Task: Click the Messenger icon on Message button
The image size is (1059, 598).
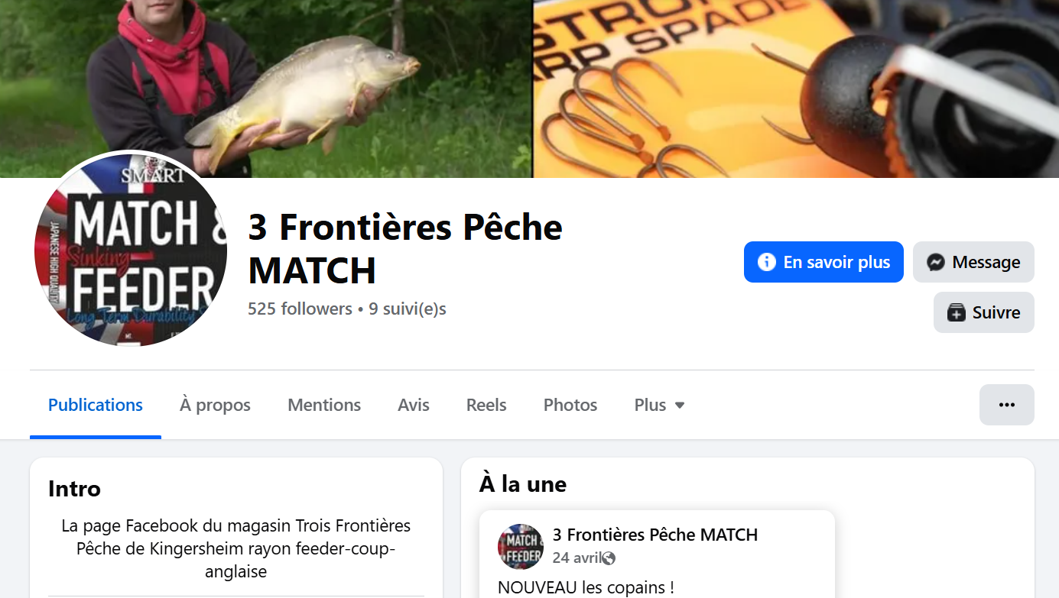Action: point(936,262)
